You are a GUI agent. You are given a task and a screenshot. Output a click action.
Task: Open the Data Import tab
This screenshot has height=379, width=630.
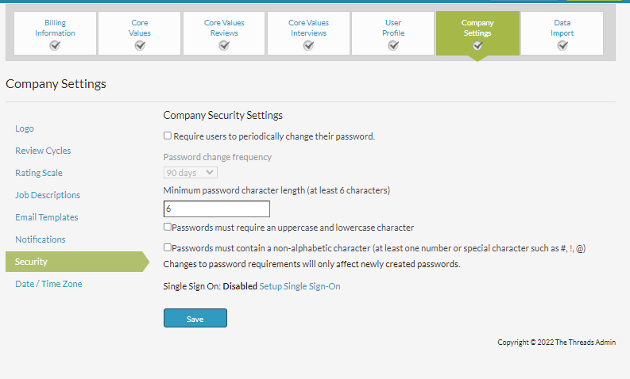click(562, 33)
